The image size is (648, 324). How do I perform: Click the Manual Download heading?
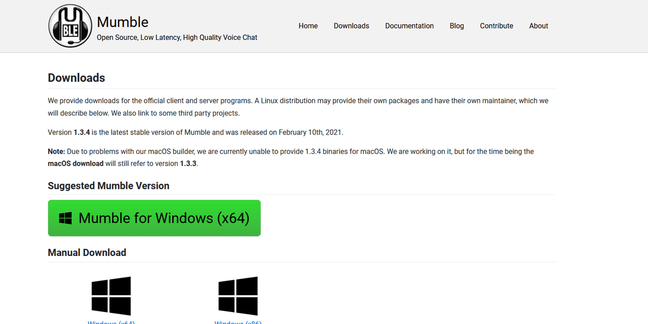(x=87, y=253)
